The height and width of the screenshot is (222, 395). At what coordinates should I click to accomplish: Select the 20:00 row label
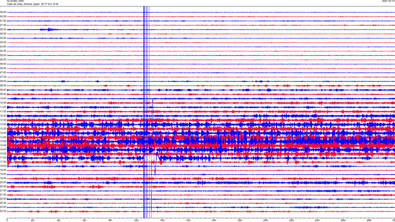pos(3,182)
